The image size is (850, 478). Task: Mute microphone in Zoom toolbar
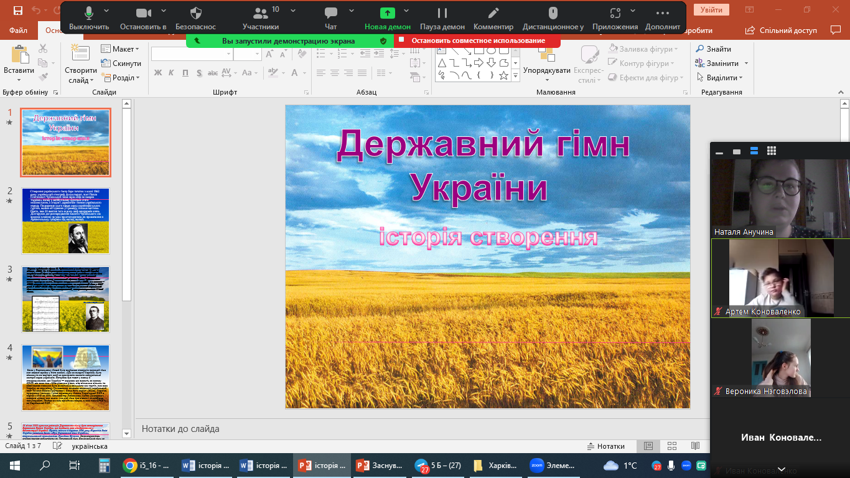pyautogui.click(x=89, y=18)
